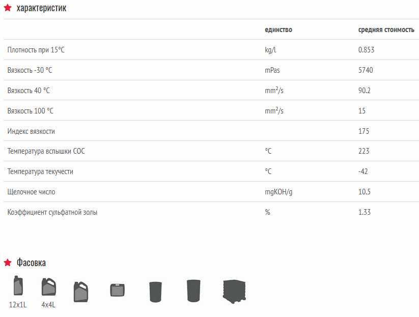The image size is (419, 317).
Task: Click the red star beside Фасовка
Action: click(x=8, y=263)
